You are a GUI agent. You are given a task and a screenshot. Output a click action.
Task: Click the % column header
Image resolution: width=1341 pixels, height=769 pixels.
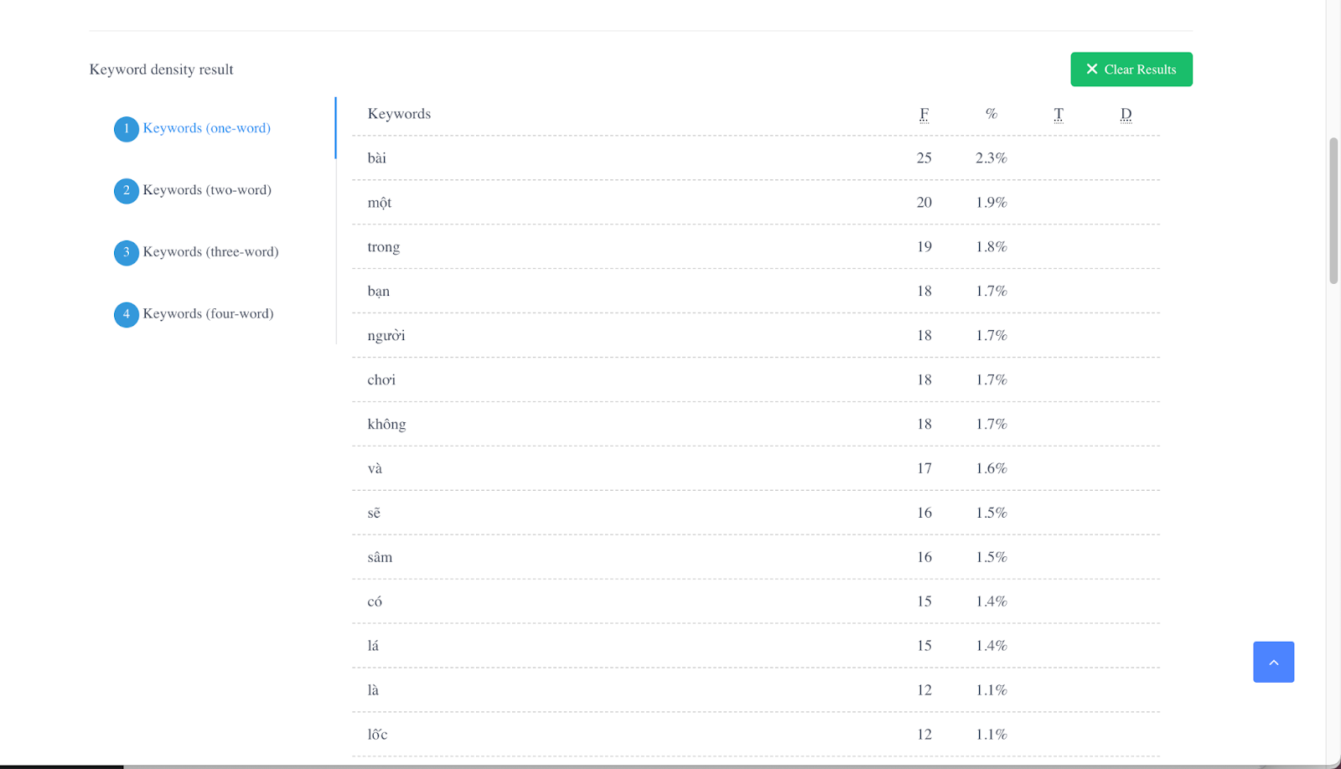[x=992, y=114]
